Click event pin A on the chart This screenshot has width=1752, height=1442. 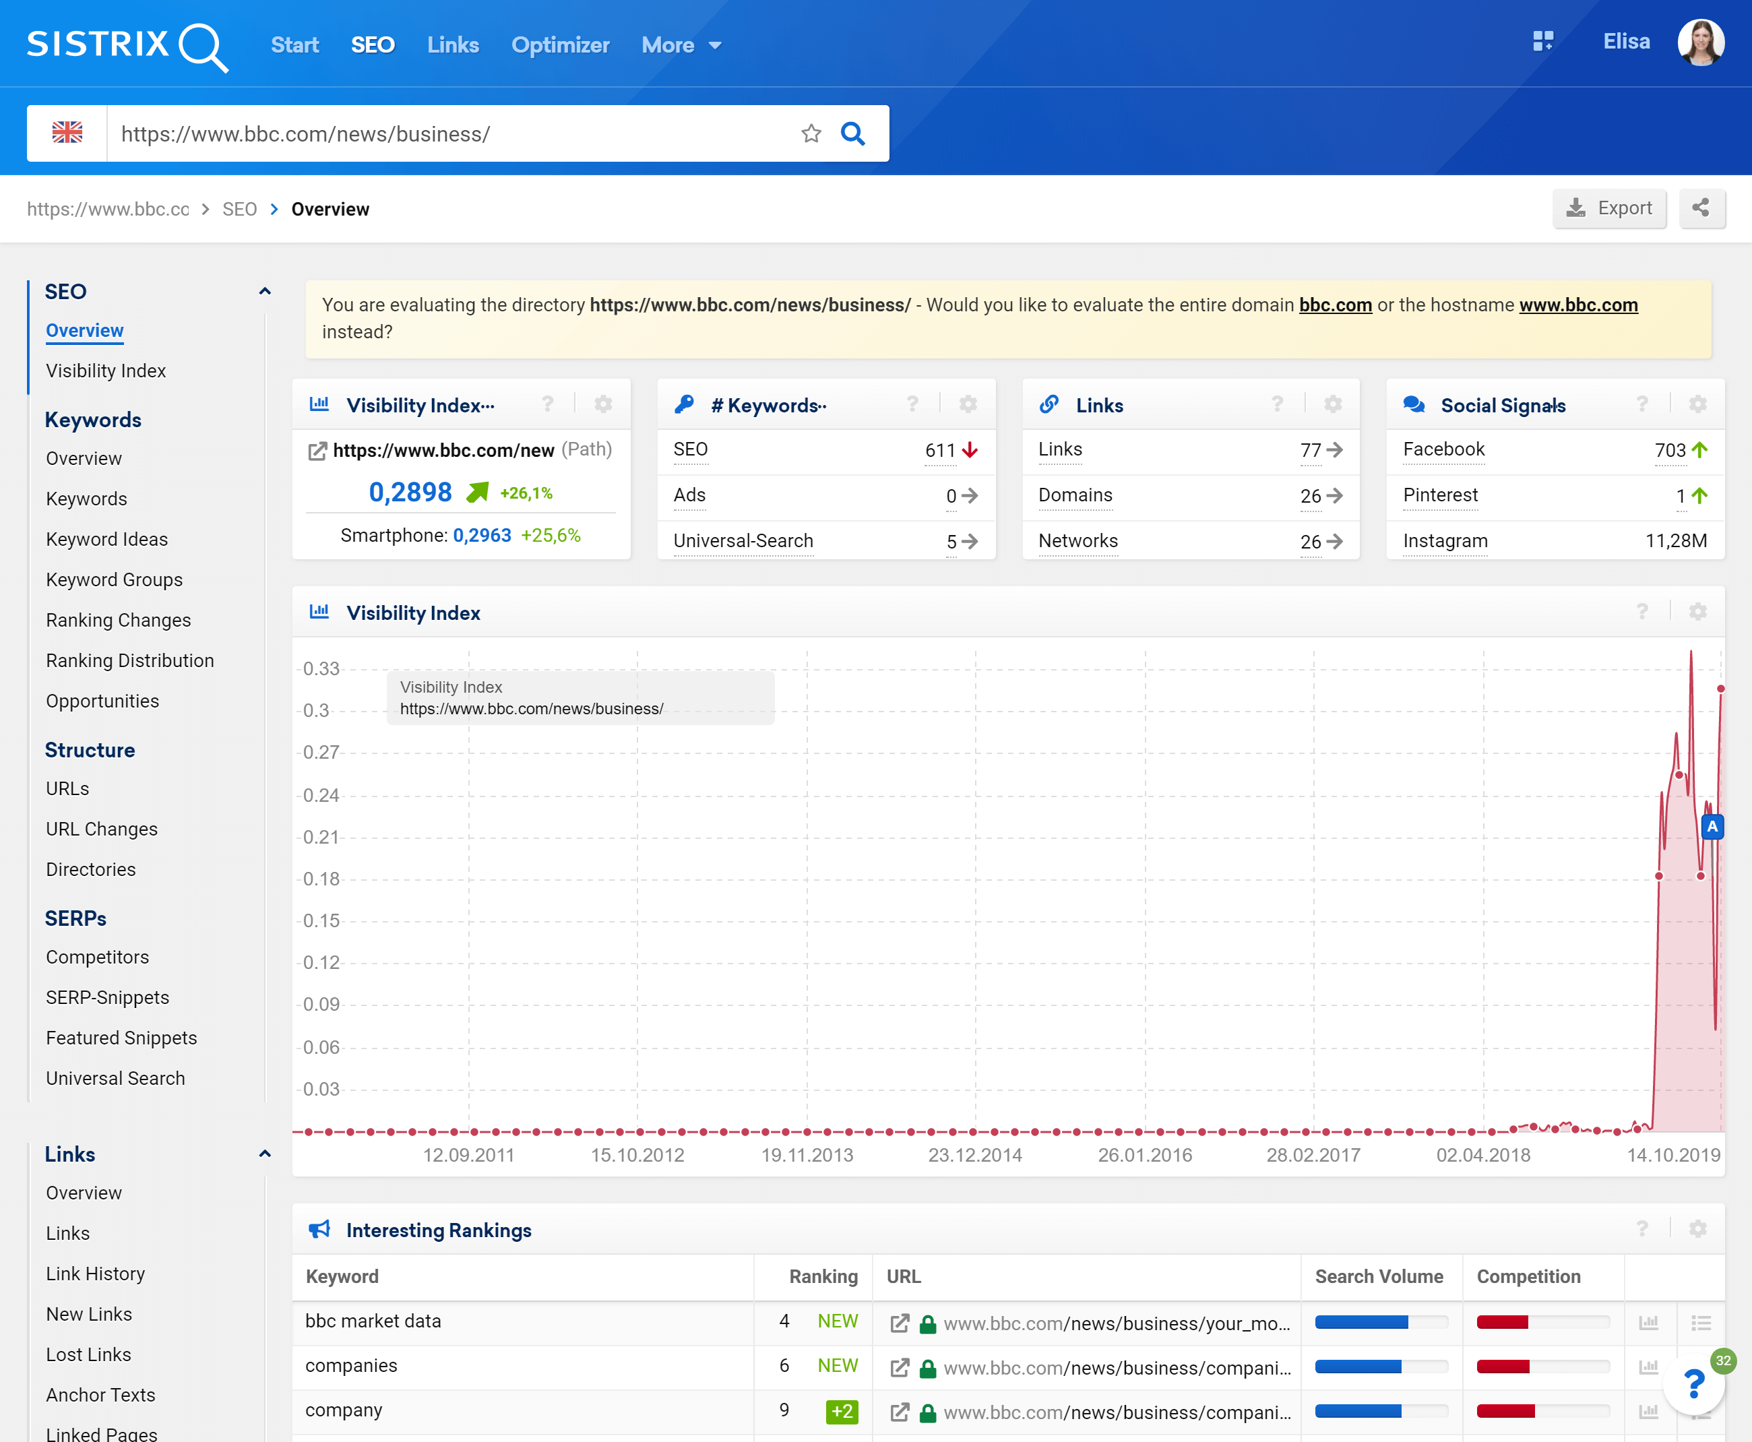(x=1712, y=827)
